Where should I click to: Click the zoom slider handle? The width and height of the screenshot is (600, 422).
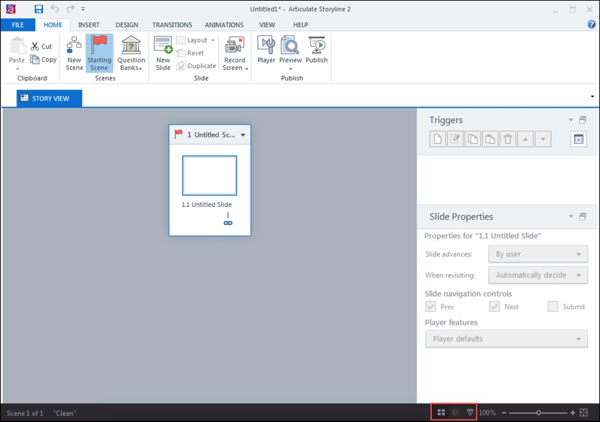(538, 413)
